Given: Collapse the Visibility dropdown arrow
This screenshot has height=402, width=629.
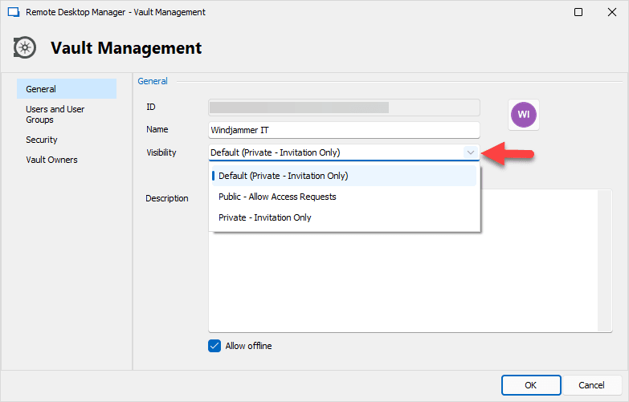Looking at the screenshot, I should (471, 152).
